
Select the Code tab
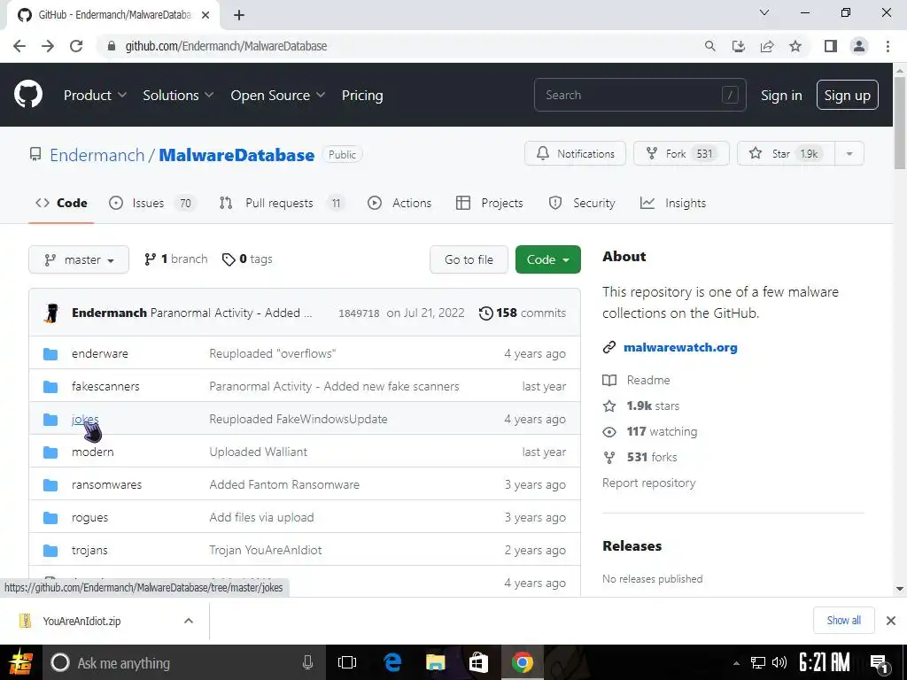[61, 203]
